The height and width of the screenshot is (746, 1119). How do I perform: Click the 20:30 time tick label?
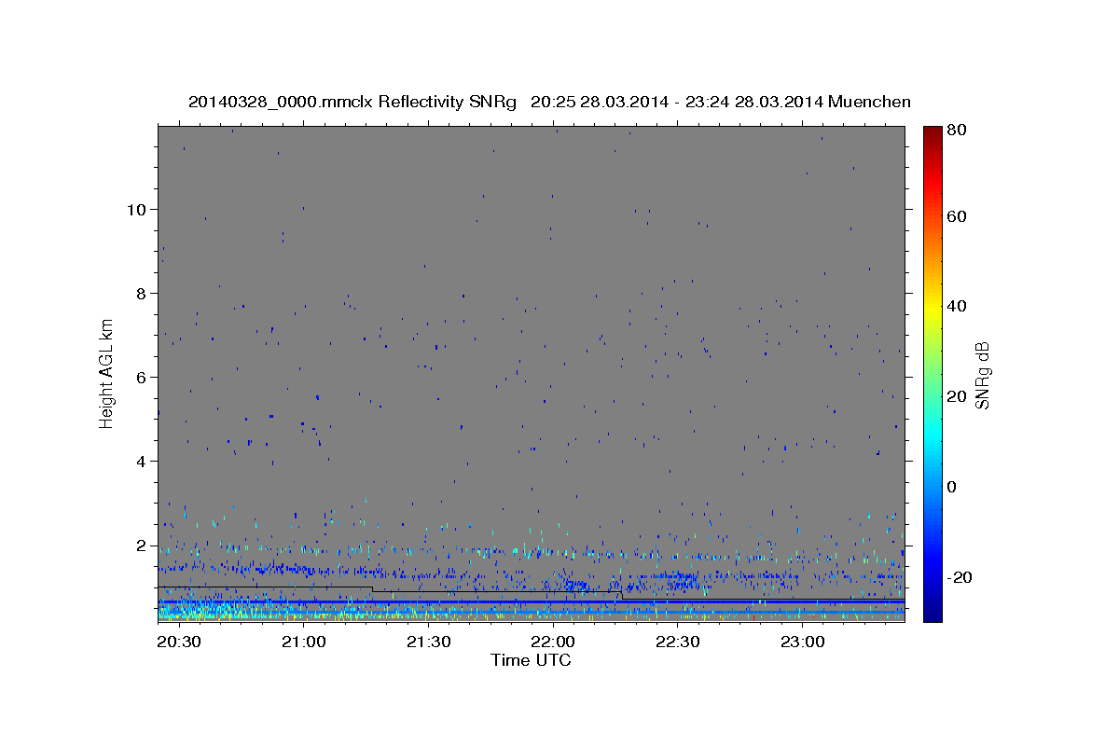(177, 642)
